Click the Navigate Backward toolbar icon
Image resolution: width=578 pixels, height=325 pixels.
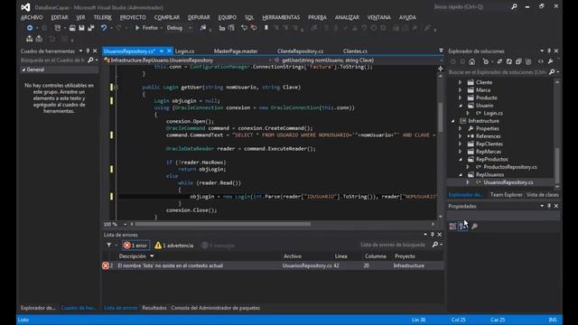pos(30,28)
